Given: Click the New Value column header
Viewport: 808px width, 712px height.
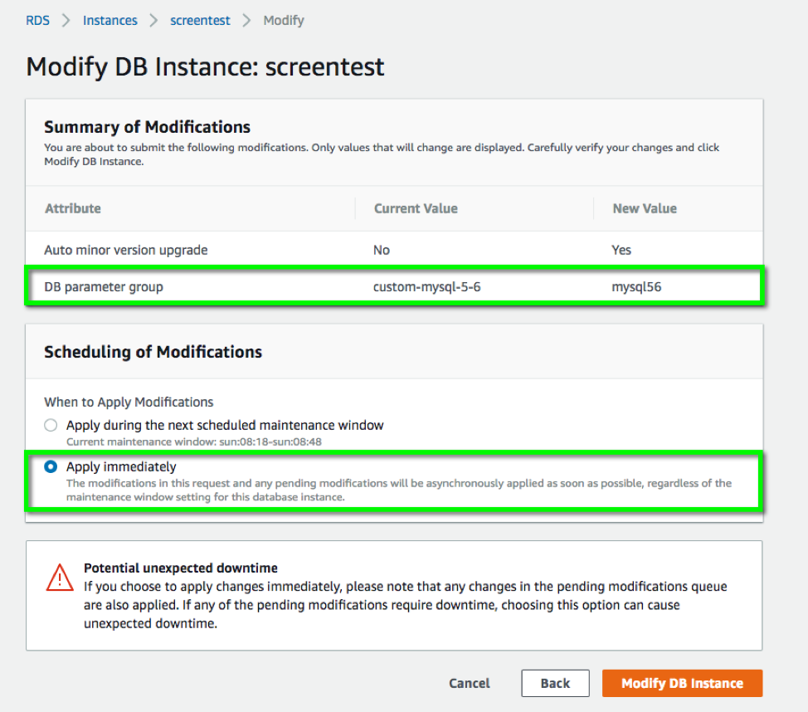Looking at the screenshot, I should [645, 208].
